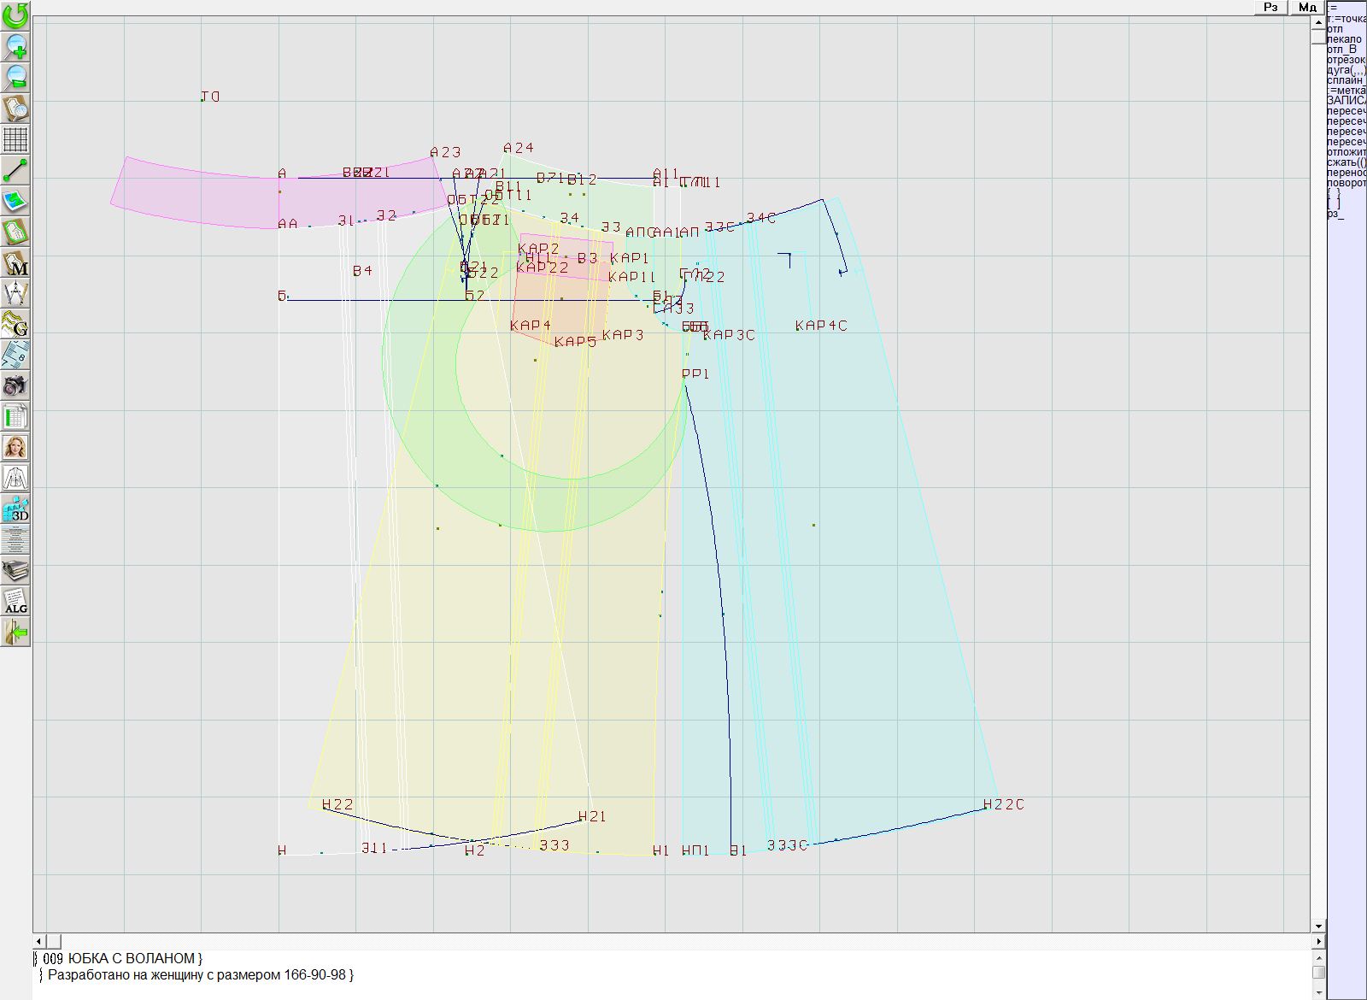Open the stacked books library icon

[15, 570]
